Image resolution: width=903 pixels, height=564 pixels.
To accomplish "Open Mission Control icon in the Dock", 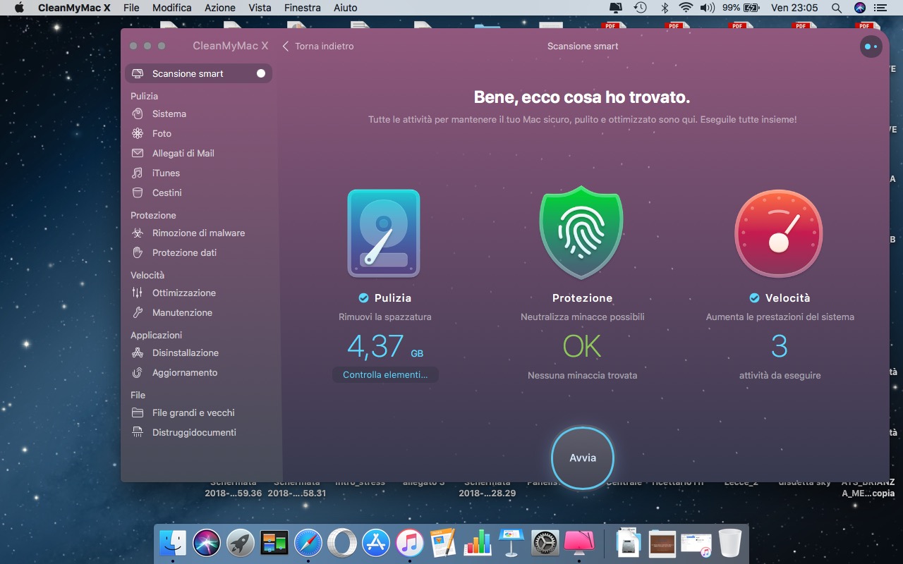I will pos(274,543).
